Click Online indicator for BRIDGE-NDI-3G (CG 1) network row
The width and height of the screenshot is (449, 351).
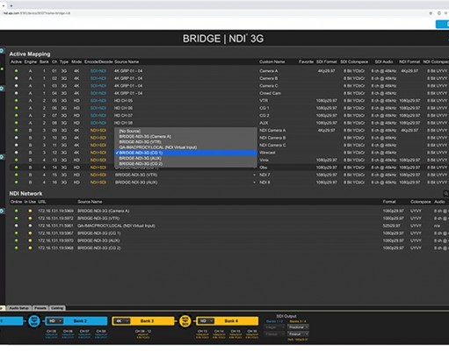coord(16,233)
